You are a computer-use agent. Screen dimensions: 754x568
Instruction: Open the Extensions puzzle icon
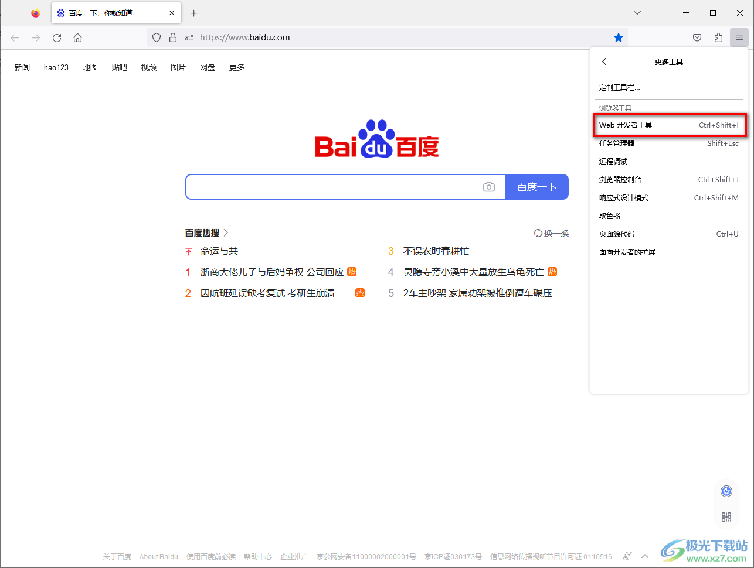click(x=718, y=37)
